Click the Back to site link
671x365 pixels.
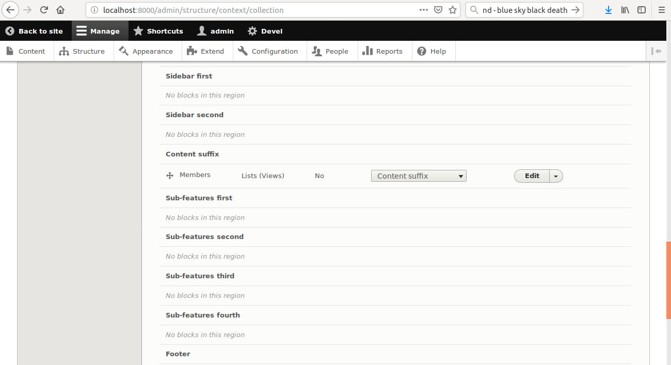click(x=35, y=31)
